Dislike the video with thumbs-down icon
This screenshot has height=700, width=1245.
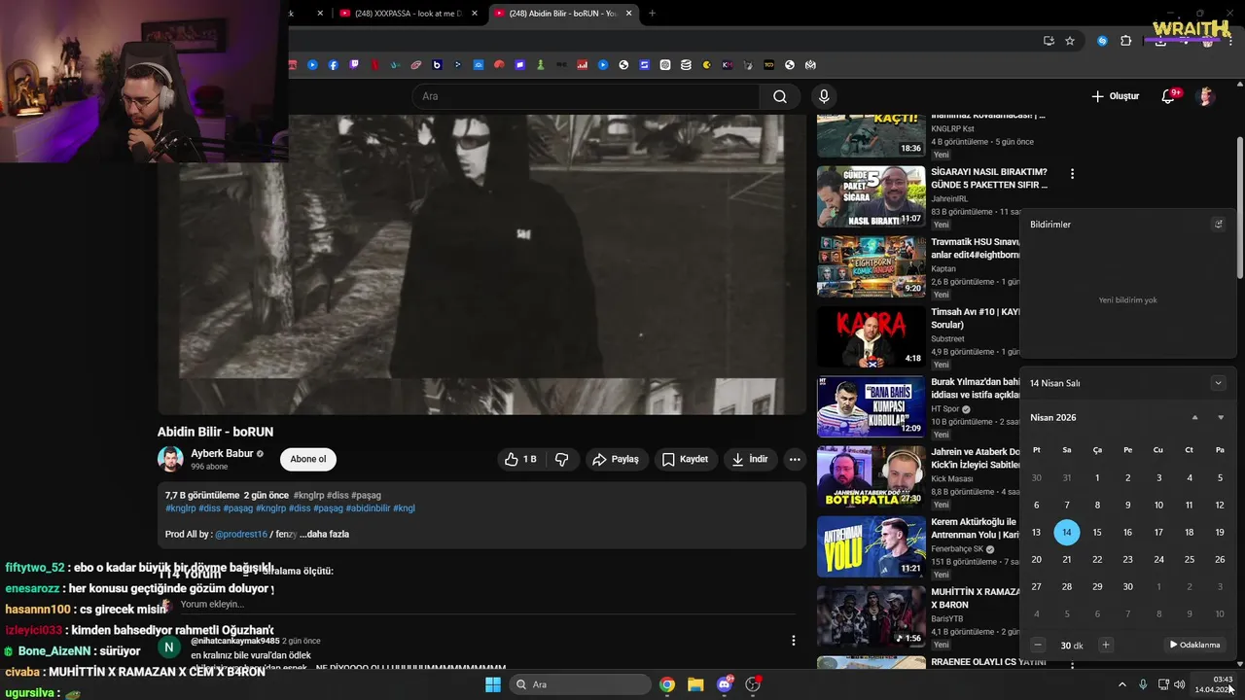point(561,459)
